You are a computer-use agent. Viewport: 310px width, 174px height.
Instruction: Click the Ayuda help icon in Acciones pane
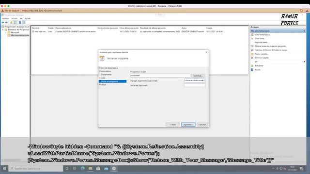tap(252, 70)
